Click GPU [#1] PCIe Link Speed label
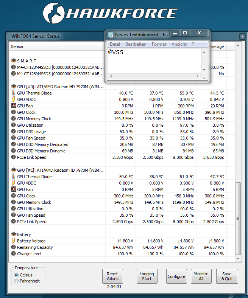 31,222
